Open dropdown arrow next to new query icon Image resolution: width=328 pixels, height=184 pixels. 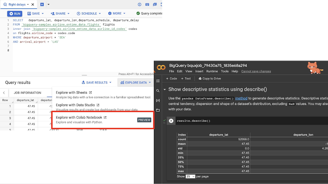point(48,4)
